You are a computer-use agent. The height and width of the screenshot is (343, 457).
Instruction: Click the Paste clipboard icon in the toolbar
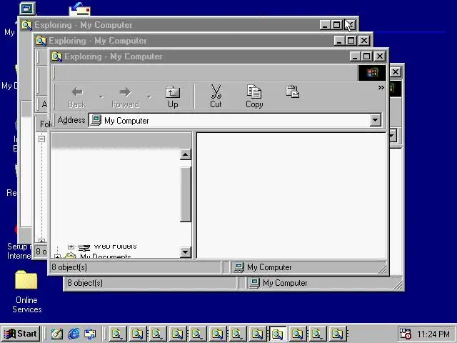pyautogui.click(x=292, y=91)
